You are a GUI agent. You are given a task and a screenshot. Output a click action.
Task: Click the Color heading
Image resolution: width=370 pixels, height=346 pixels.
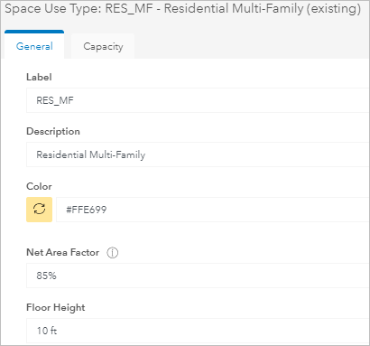[39, 186]
